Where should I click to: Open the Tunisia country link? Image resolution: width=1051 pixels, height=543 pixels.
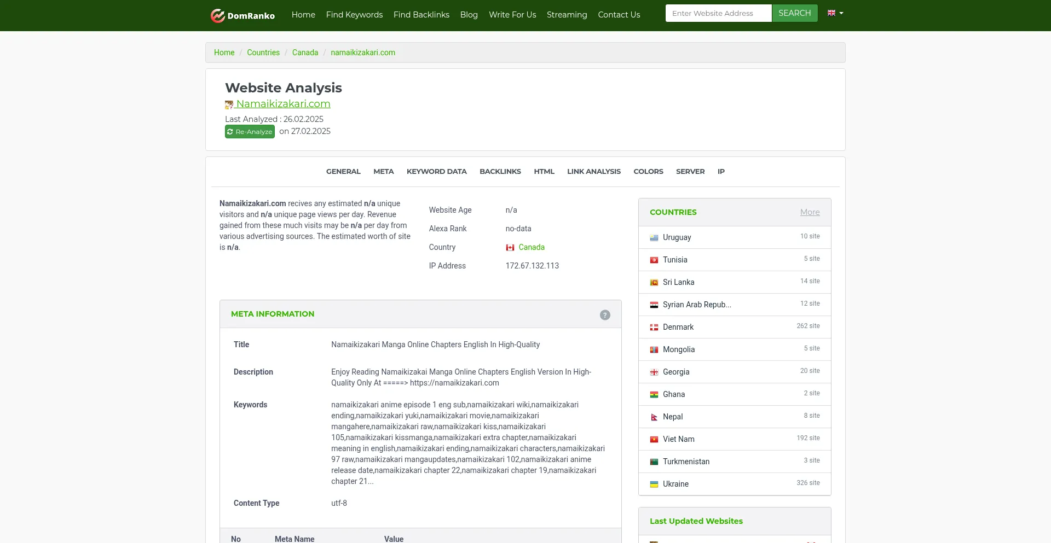click(675, 260)
